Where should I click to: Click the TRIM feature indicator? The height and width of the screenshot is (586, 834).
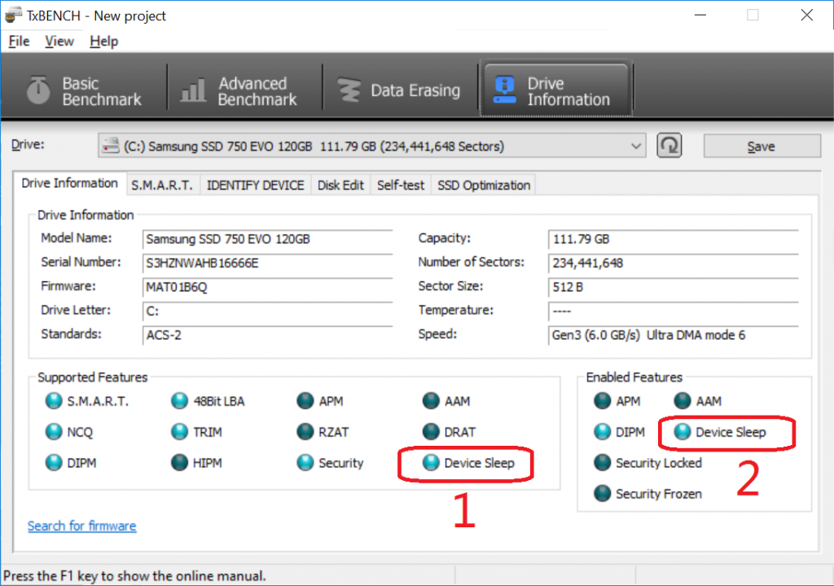tap(180, 432)
